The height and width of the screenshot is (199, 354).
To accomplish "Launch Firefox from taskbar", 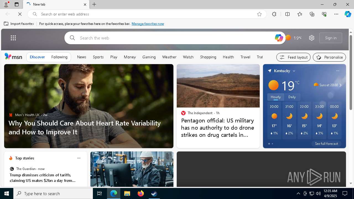I will point(141,193).
